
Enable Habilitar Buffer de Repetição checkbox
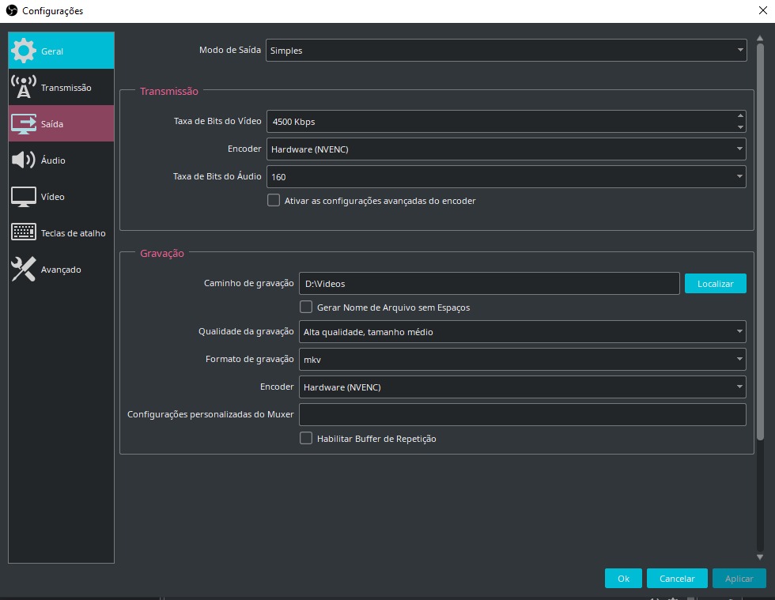[x=306, y=438]
